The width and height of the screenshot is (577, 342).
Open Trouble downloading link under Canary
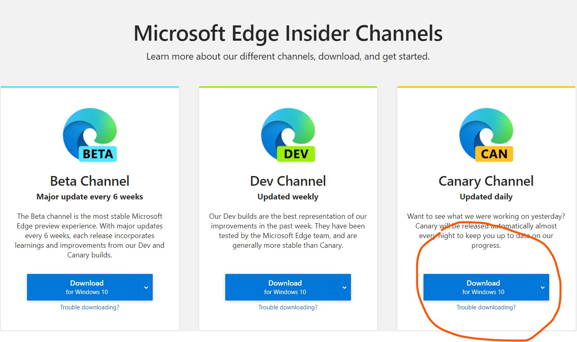pyautogui.click(x=486, y=307)
